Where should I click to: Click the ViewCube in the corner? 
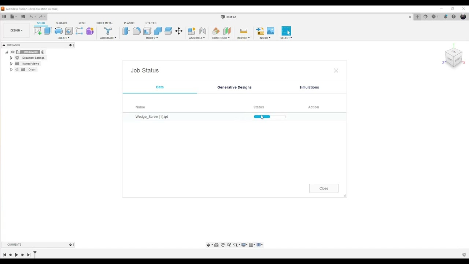454,57
